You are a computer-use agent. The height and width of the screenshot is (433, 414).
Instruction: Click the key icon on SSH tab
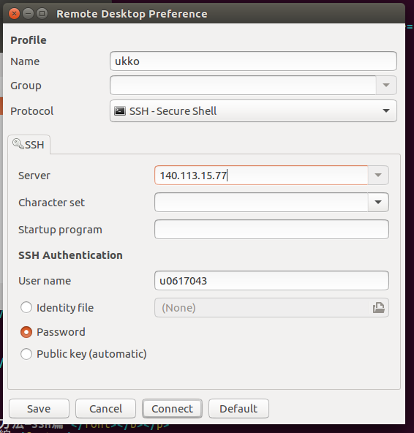tap(18, 144)
